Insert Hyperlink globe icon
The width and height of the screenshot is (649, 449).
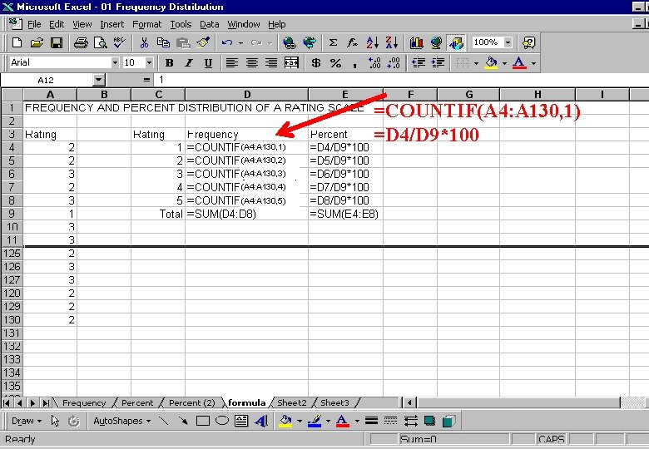290,42
